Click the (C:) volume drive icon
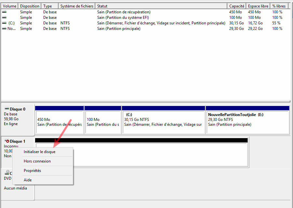This screenshot has height=208, width=293. click(4, 23)
